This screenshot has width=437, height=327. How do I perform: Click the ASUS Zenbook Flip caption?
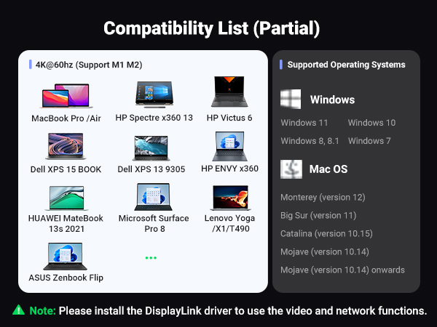(x=66, y=278)
